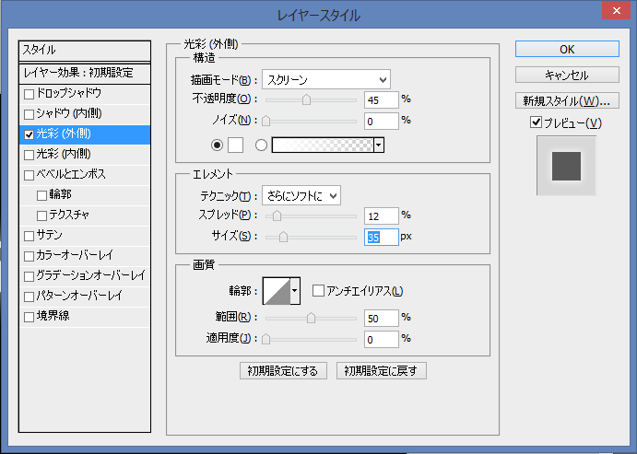Open the gradient picker dropdown arrow
This screenshot has height=454, width=637.
tap(379, 145)
